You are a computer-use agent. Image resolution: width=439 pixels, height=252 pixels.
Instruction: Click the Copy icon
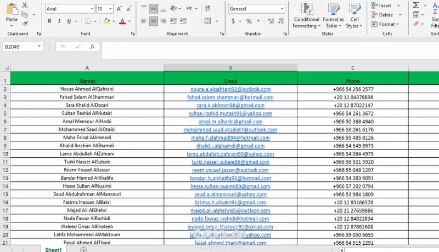click(x=25, y=15)
